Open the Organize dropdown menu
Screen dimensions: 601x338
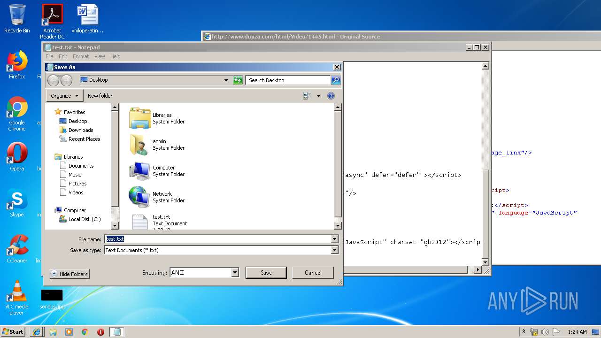(65, 96)
